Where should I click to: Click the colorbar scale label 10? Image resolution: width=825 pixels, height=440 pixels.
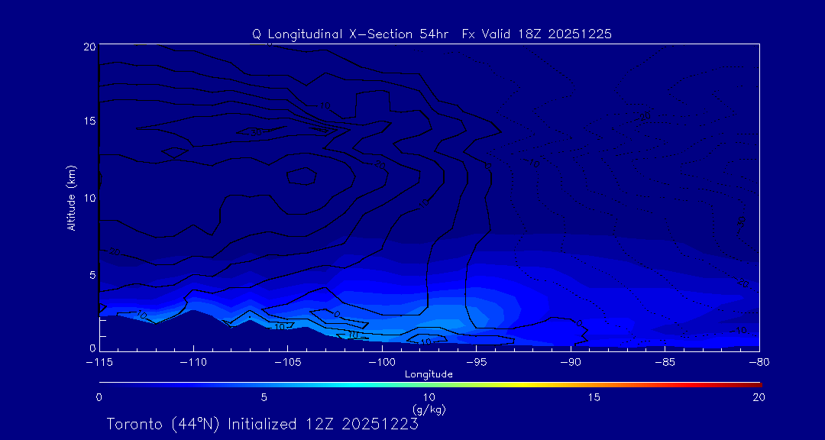[x=429, y=397]
